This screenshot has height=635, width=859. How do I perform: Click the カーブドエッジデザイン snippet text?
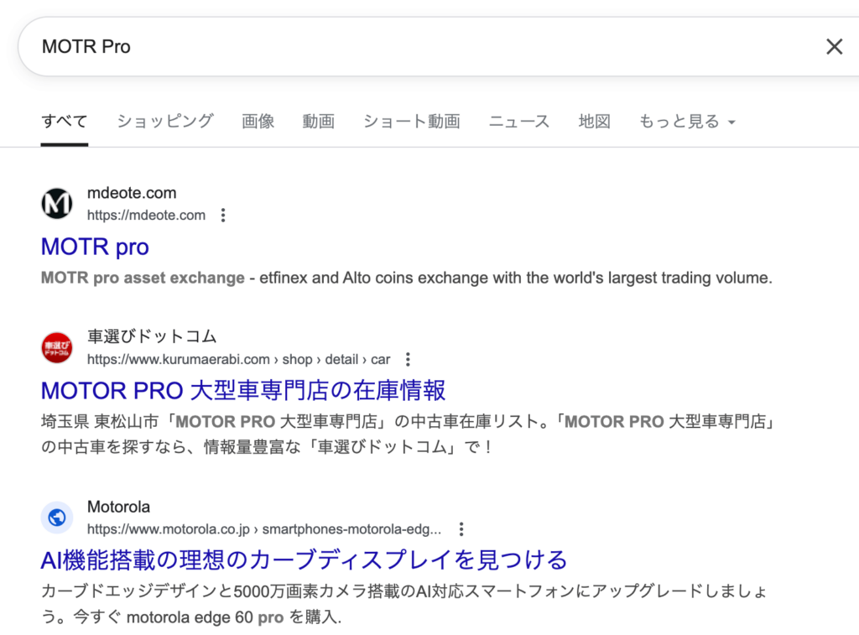404,604
